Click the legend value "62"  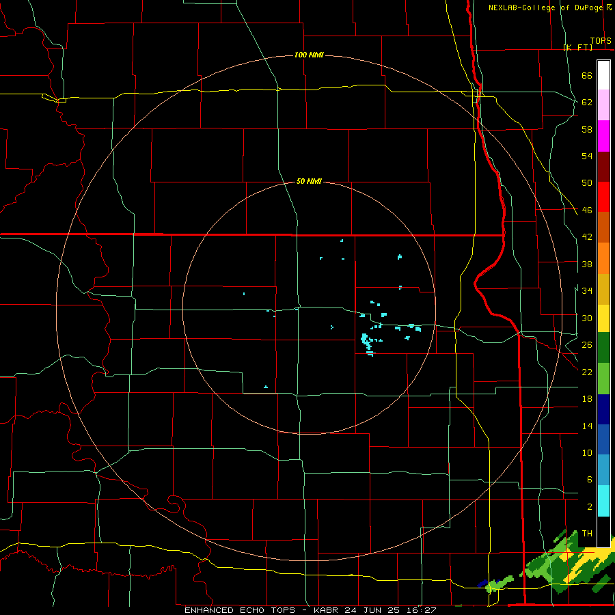tap(587, 102)
